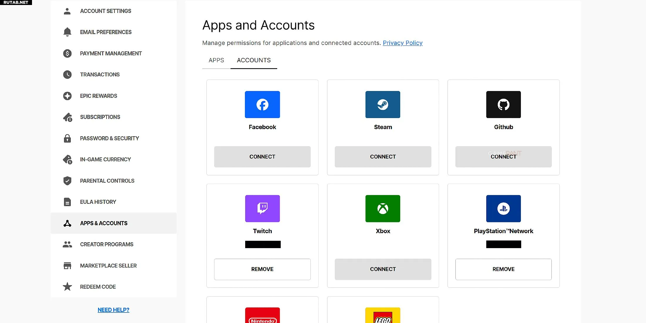The width and height of the screenshot is (646, 323).
Task: Go to Parental Controls in sidebar
Action: coord(107,181)
